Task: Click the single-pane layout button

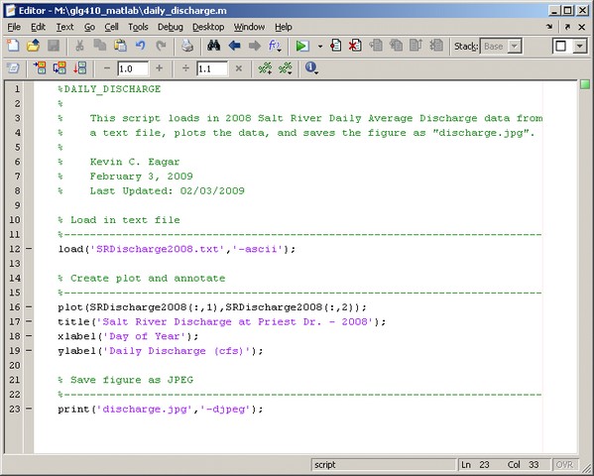Action: [x=561, y=47]
